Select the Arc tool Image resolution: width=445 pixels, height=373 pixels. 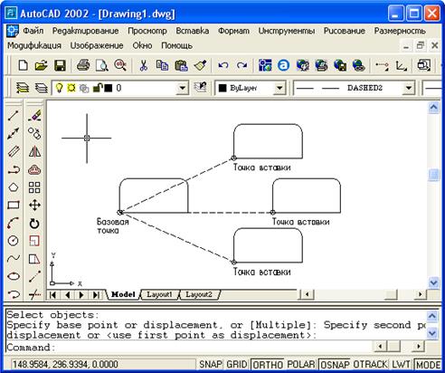tap(14, 224)
